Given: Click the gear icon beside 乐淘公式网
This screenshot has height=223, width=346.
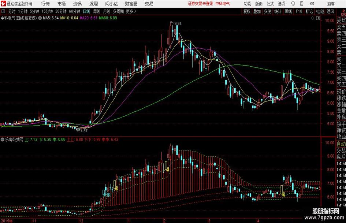Looking at the screenshot, I should tap(3, 140).
